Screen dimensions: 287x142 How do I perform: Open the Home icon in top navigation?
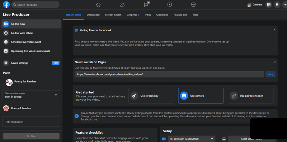(98, 5)
